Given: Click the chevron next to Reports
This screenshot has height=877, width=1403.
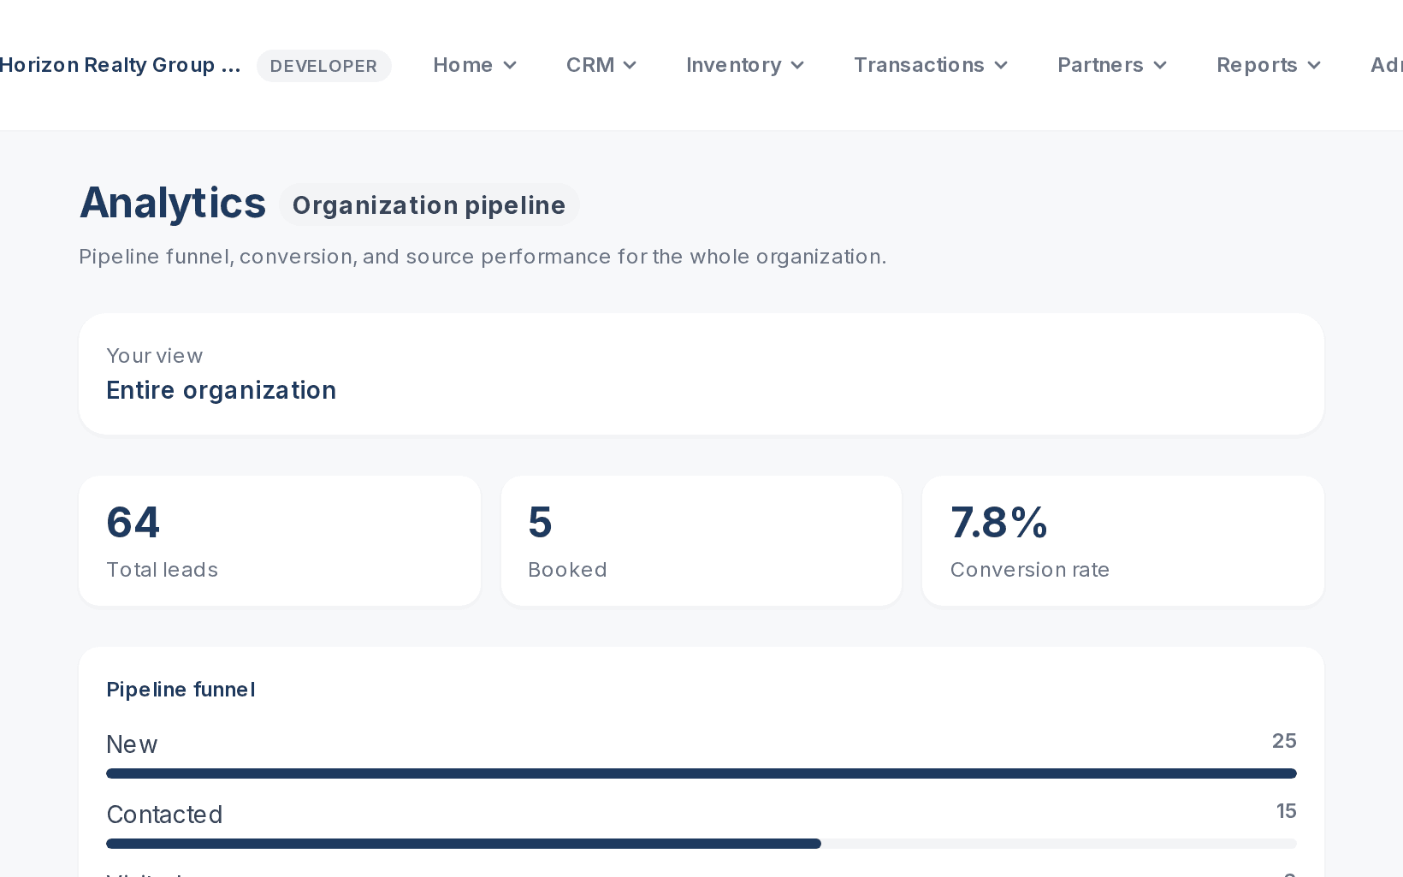Looking at the screenshot, I should click(1314, 66).
